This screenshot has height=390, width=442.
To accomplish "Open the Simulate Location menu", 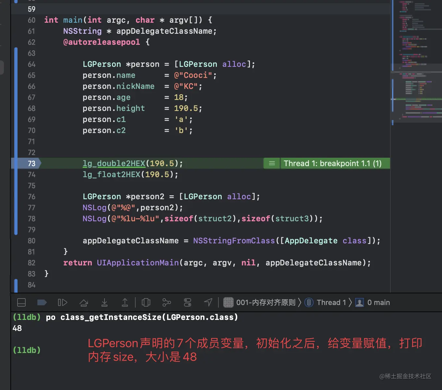I will (208, 302).
